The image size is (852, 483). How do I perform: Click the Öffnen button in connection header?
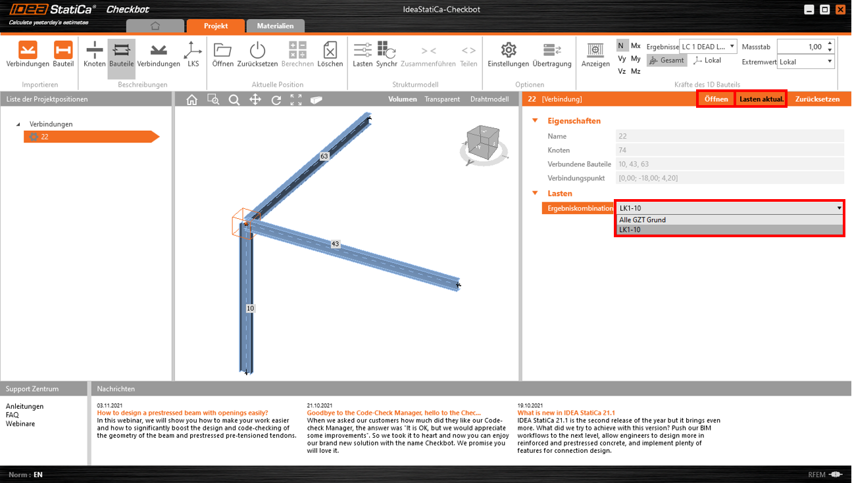[716, 99]
